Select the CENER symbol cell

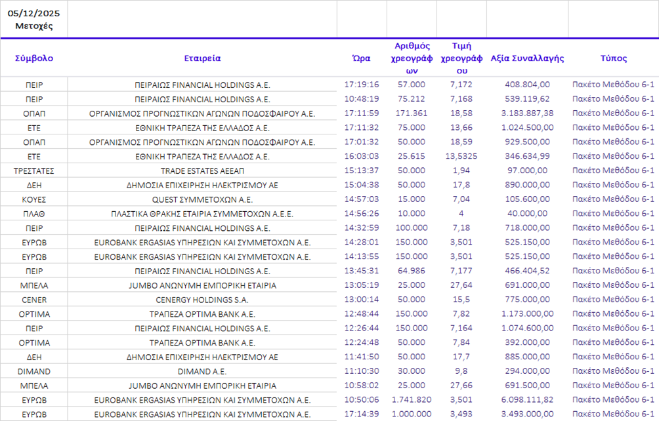[34, 300]
